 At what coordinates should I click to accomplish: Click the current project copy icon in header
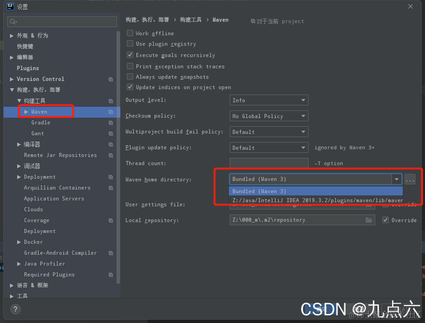253,21
